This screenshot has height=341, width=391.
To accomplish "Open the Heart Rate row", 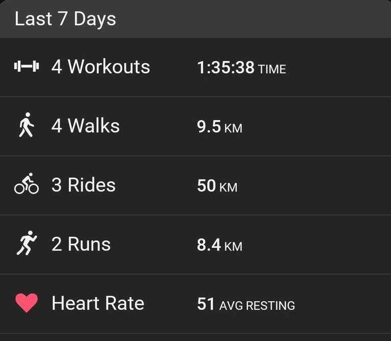I will coord(195,304).
